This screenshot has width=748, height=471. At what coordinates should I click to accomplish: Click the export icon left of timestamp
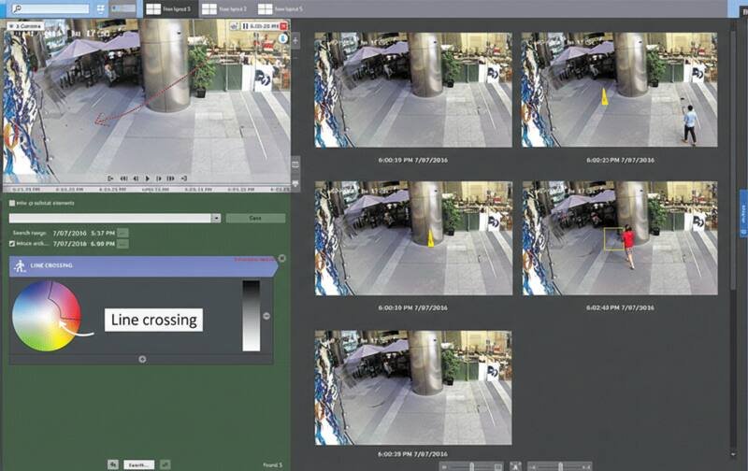(234, 26)
